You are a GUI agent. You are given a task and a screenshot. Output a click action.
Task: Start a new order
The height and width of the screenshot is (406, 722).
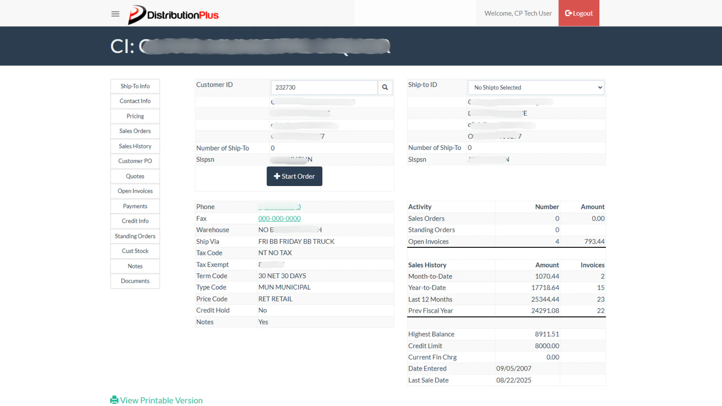294,176
